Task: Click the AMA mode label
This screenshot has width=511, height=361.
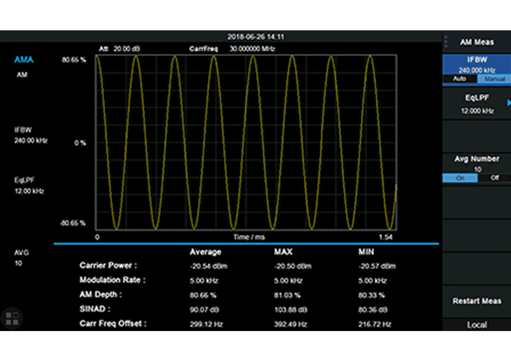Action: pyautogui.click(x=24, y=60)
